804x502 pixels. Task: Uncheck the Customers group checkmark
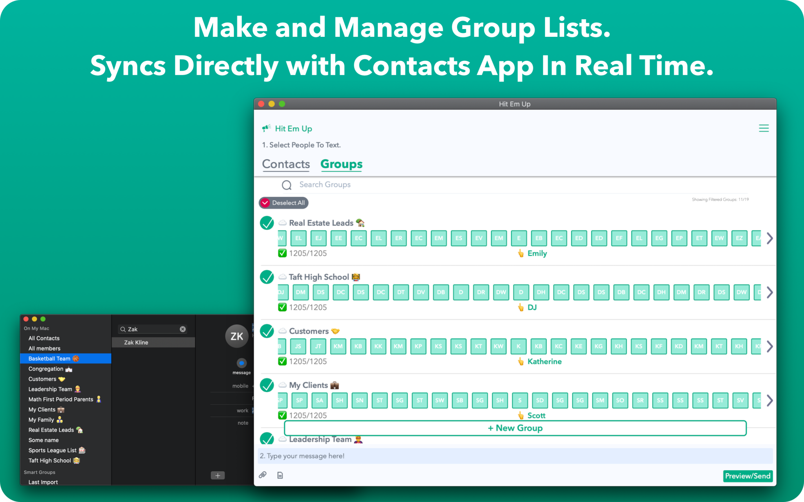pos(267,331)
